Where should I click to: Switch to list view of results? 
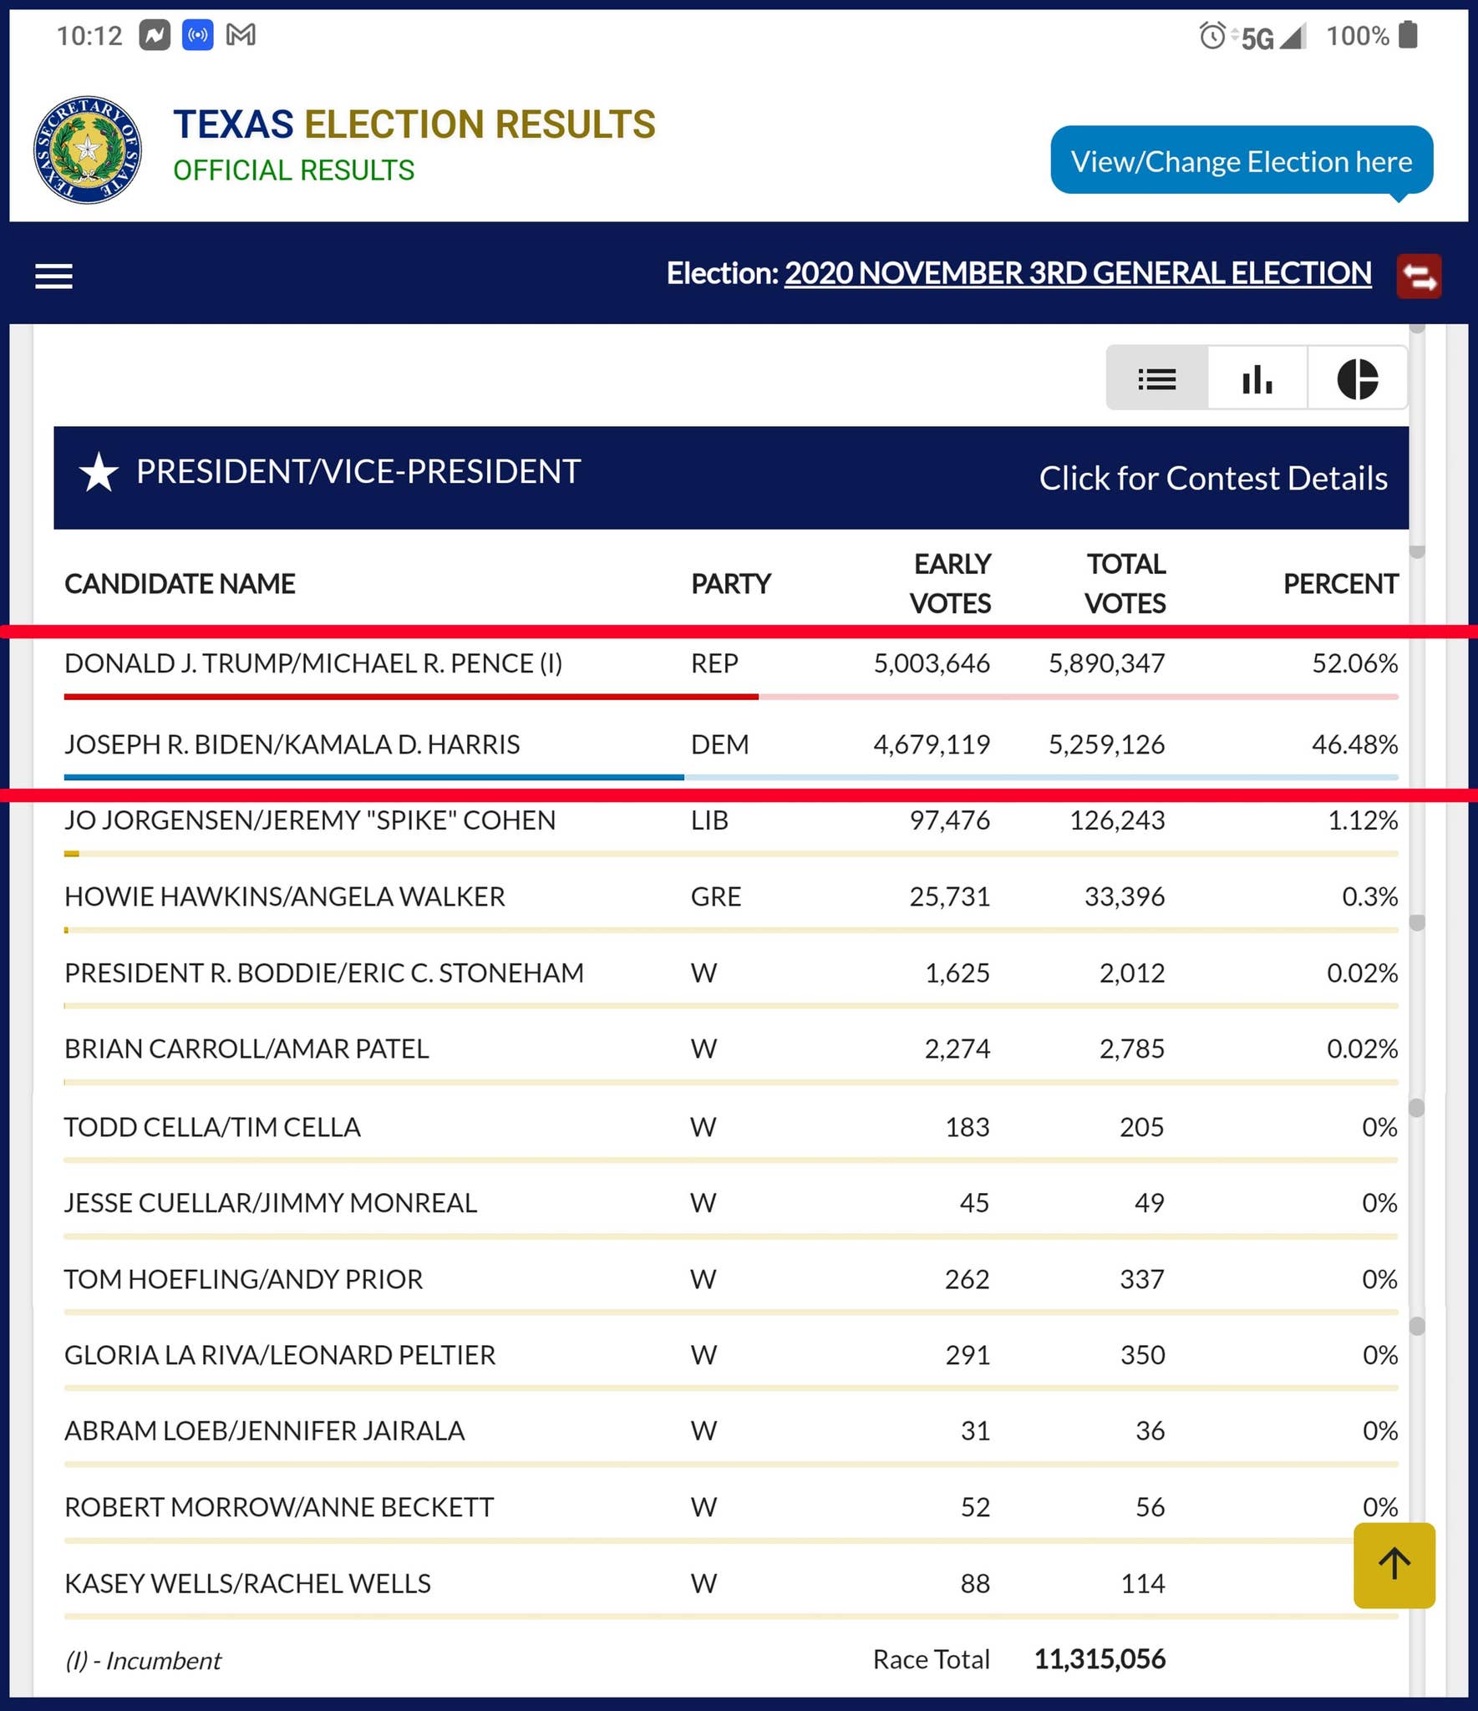[x=1157, y=378]
